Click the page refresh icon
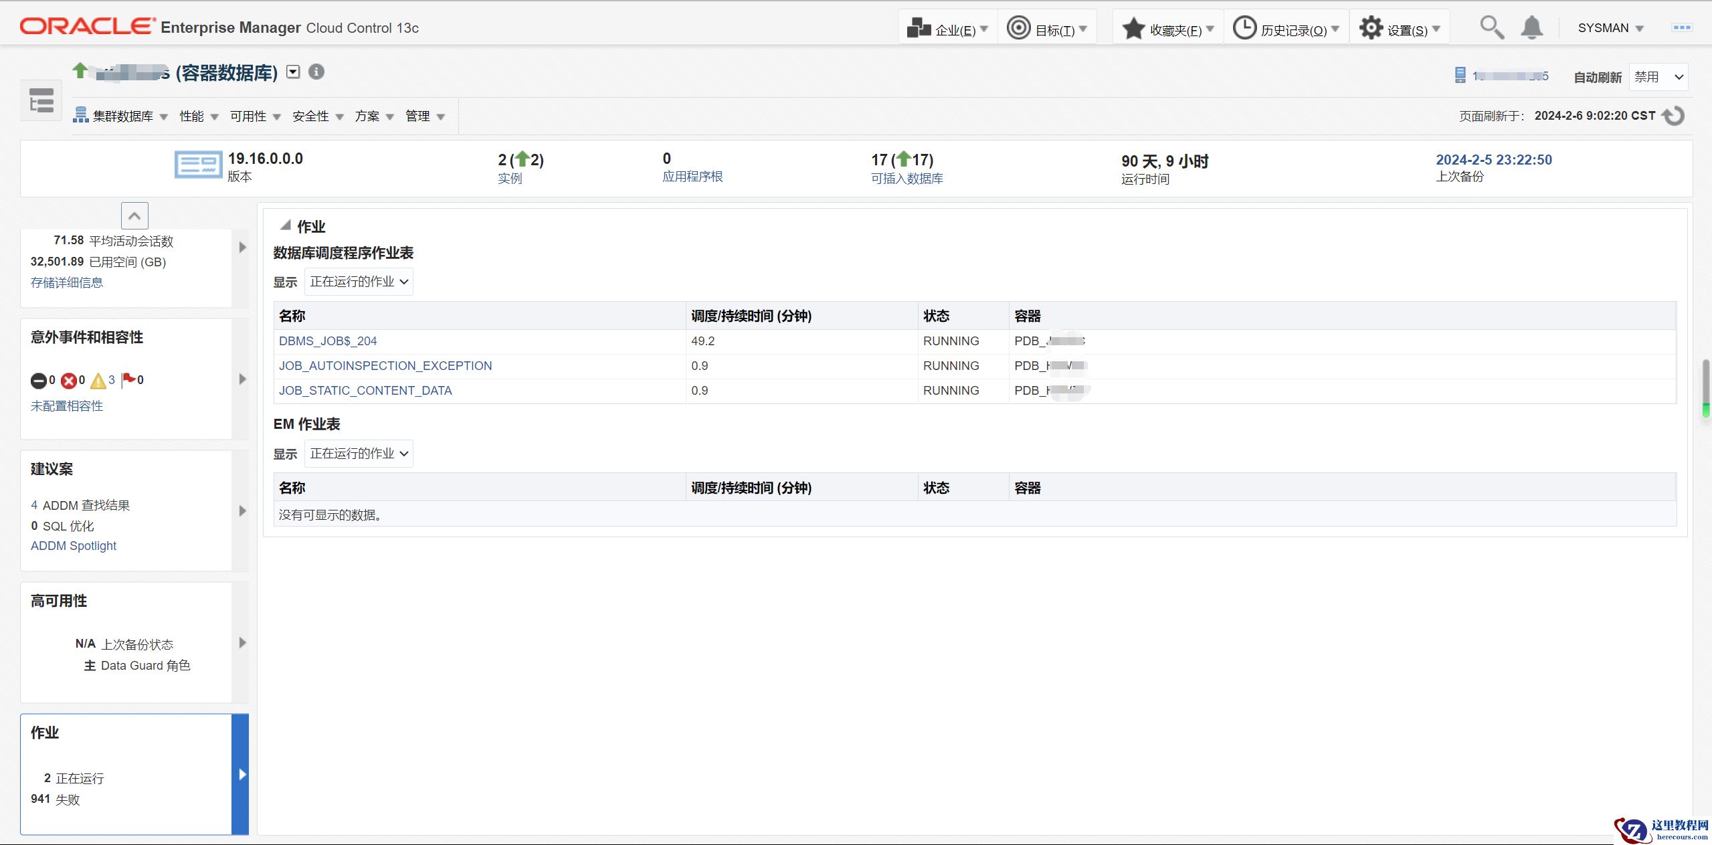This screenshot has width=1712, height=845. tap(1674, 116)
